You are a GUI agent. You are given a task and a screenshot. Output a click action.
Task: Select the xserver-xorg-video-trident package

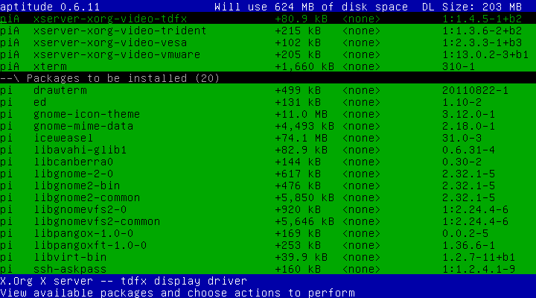pyautogui.click(x=120, y=31)
